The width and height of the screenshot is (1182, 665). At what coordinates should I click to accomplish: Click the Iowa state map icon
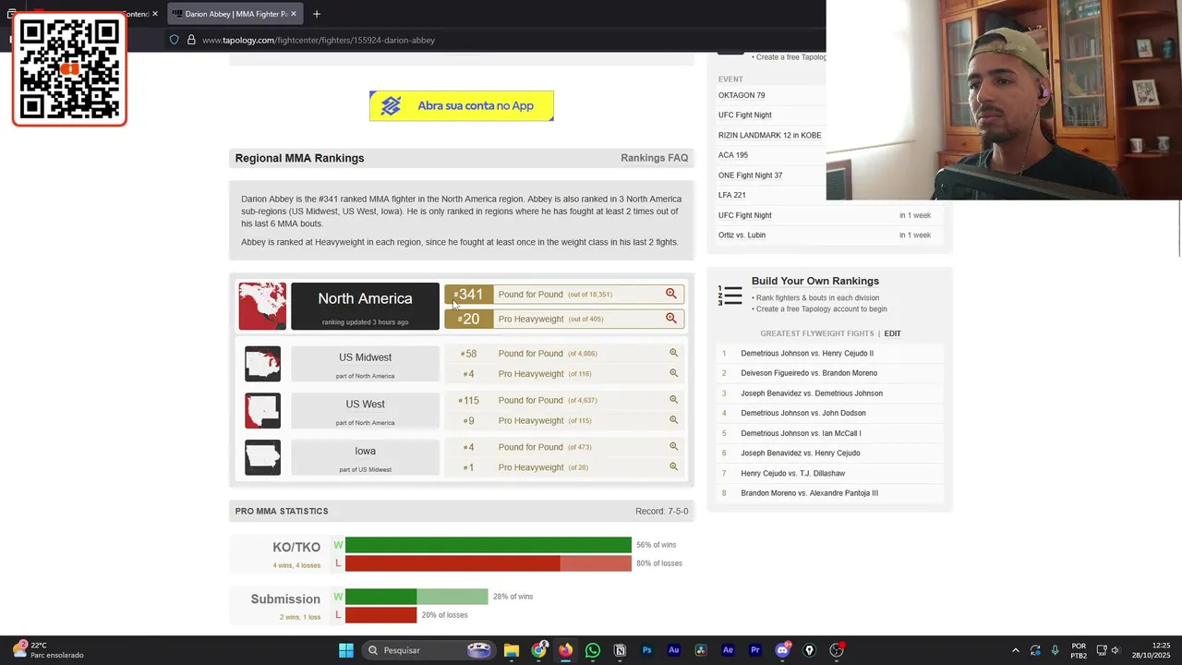coord(262,457)
